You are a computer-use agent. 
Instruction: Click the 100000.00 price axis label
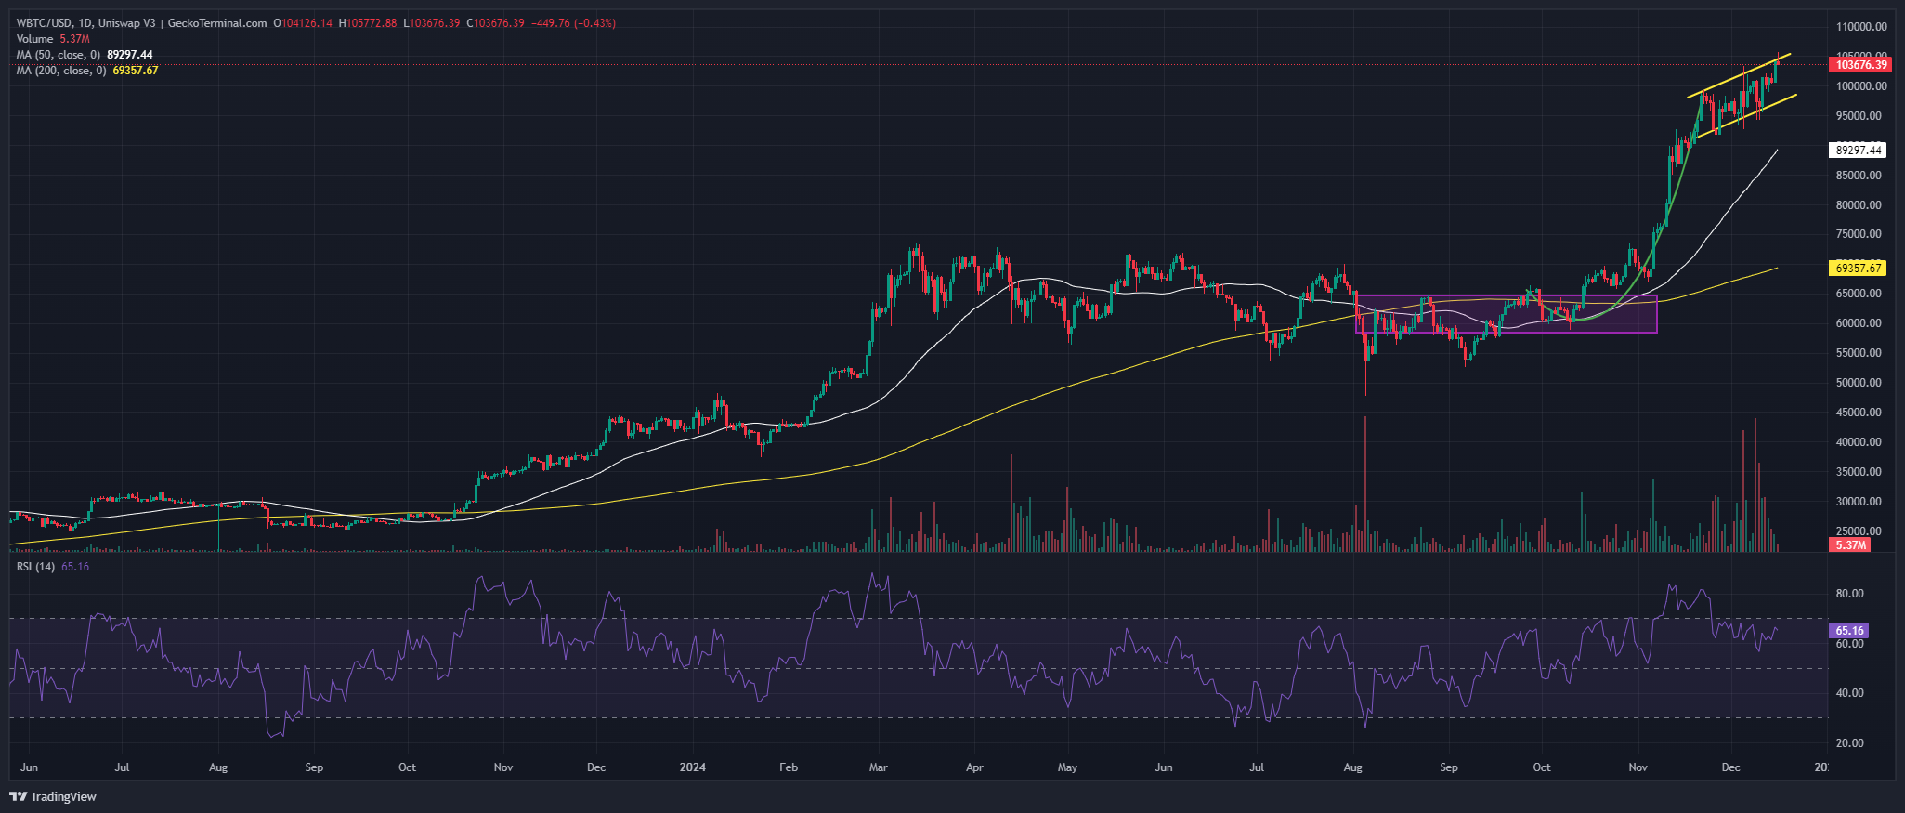(x=1861, y=86)
